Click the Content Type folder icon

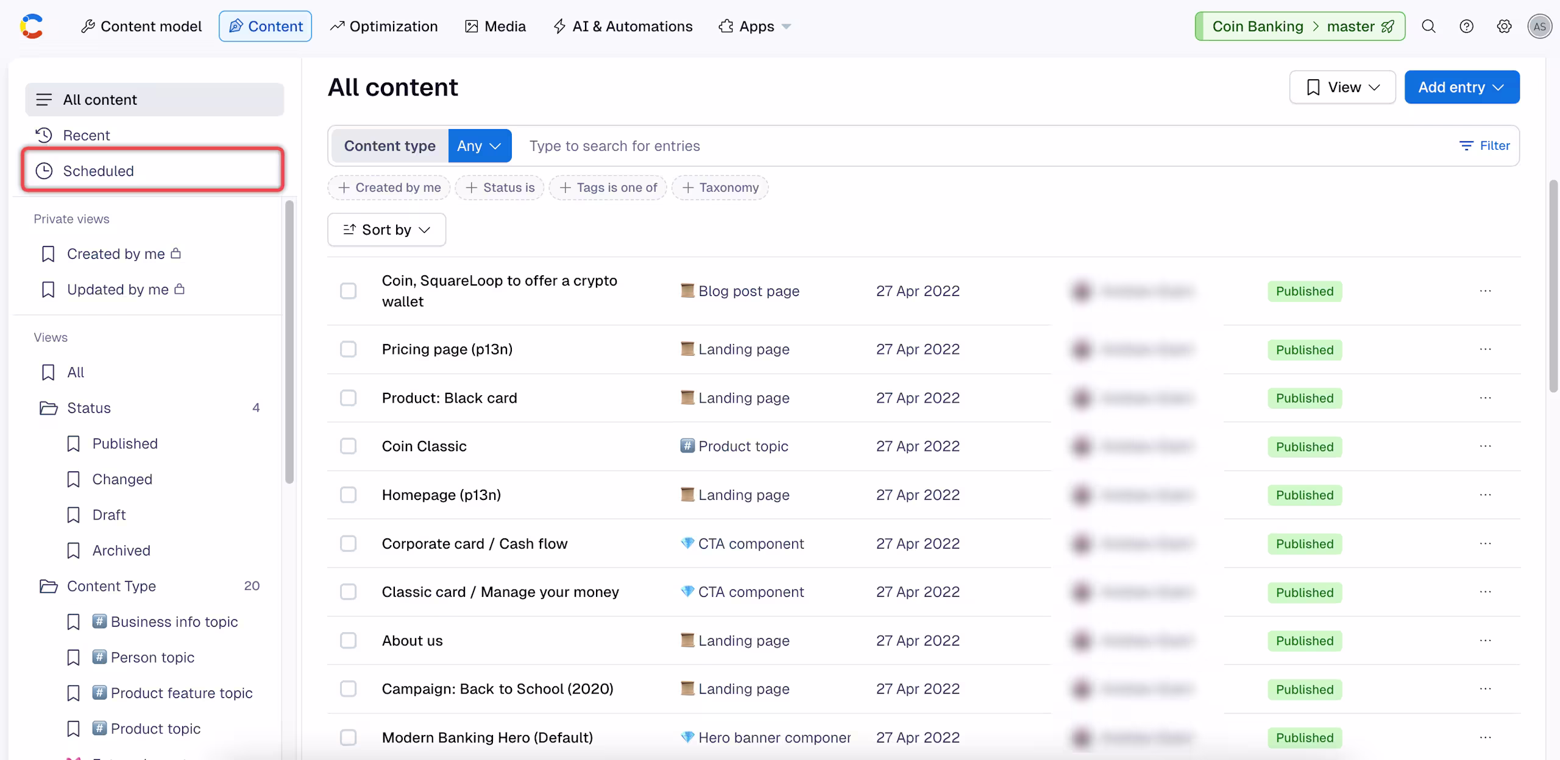coord(48,586)
